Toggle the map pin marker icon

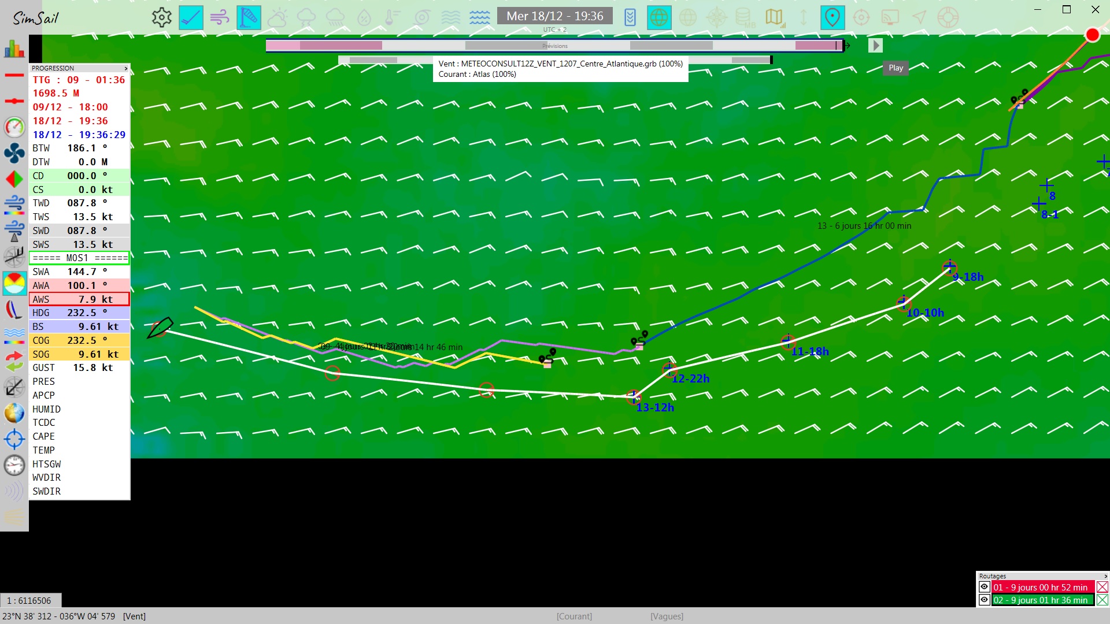(832, 17)
